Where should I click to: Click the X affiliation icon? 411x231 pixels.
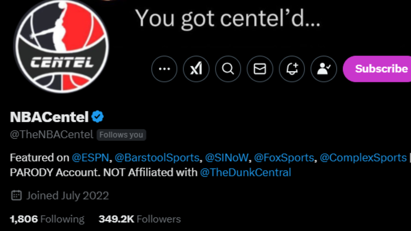coord(196,69)
